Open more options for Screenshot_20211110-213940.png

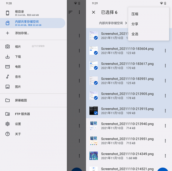click(165, 126)
